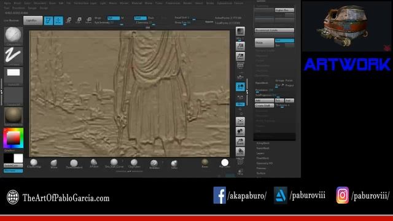Screen dimensions: 393x221
Task: Open the current brush thumbnail picker
Action: pyautogui.click(x=14, y=36)
